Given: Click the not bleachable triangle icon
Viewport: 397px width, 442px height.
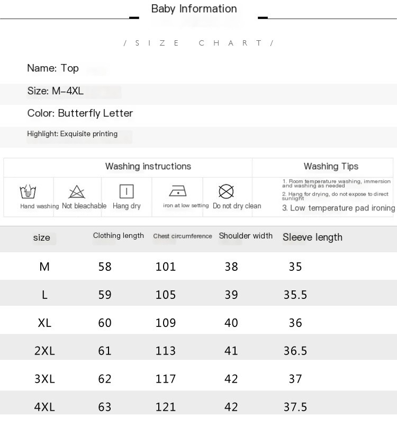Looking at the screenshot, I should [77, 191].
